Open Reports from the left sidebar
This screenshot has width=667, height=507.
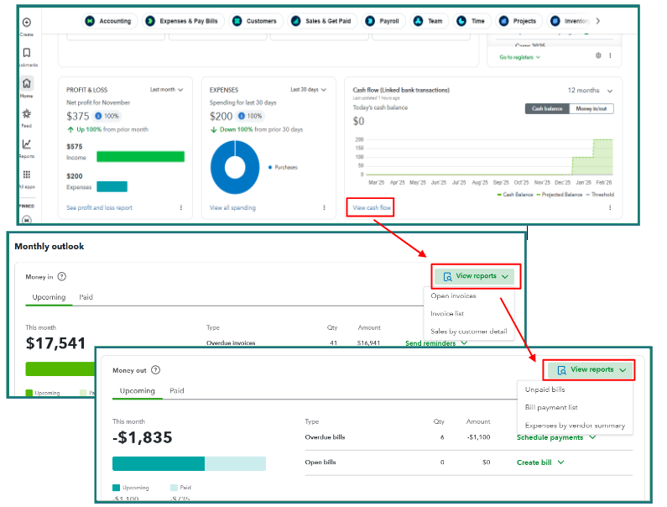(x=27, y=144)
